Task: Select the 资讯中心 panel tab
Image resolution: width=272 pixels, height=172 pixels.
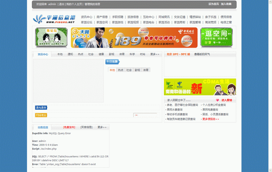Action: [x=43, y=54]
